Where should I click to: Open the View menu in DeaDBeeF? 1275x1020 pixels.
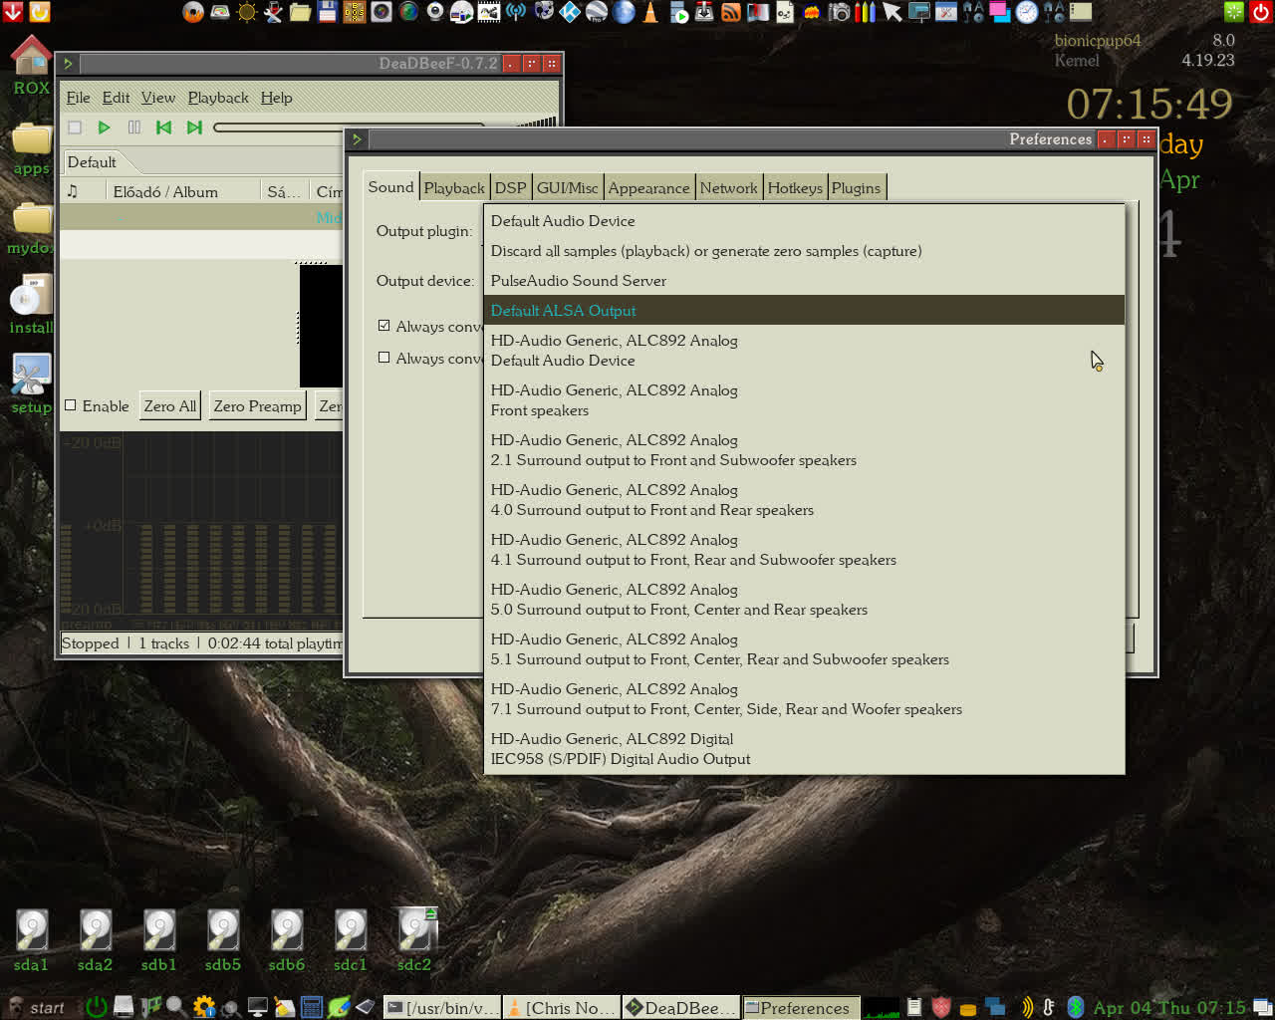(x=157, y=98)
